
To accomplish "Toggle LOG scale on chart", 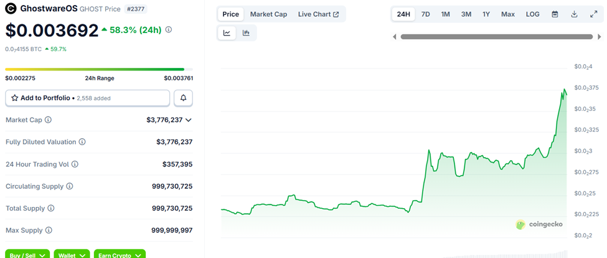I will pyautogui.click(x=533, y=14).
